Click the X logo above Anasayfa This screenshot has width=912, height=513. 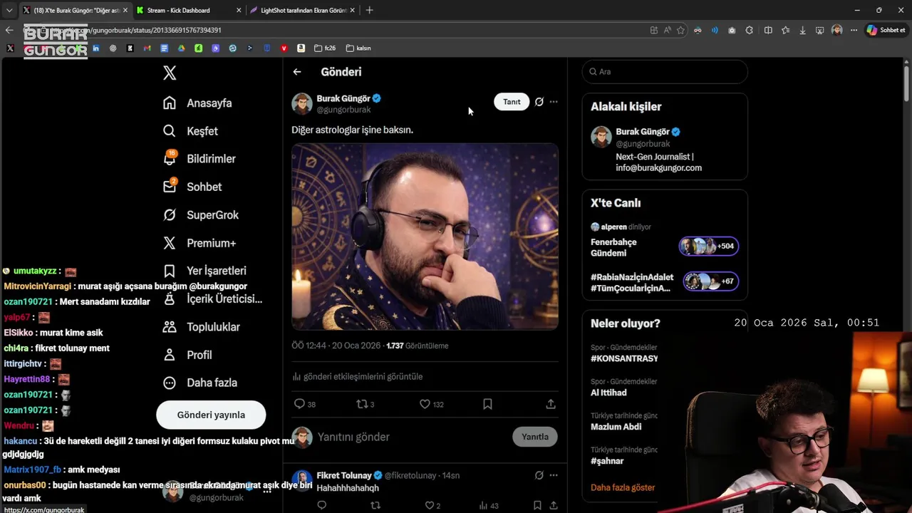[x=170, y=73]
